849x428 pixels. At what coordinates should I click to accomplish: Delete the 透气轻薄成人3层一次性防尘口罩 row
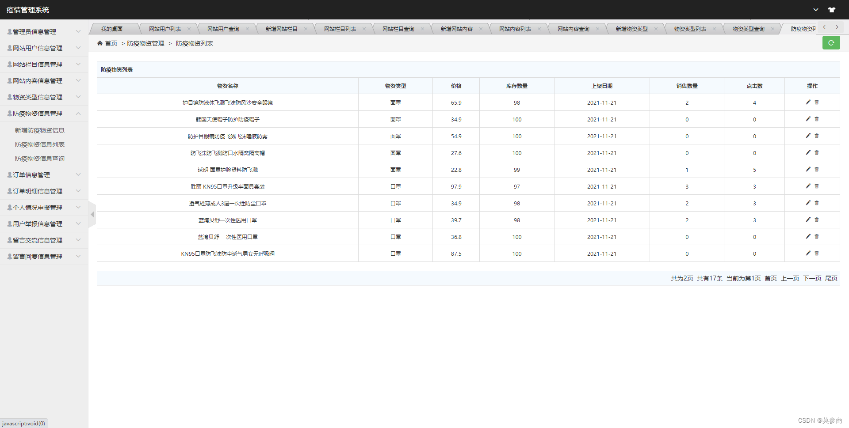[x=817, y=203]
